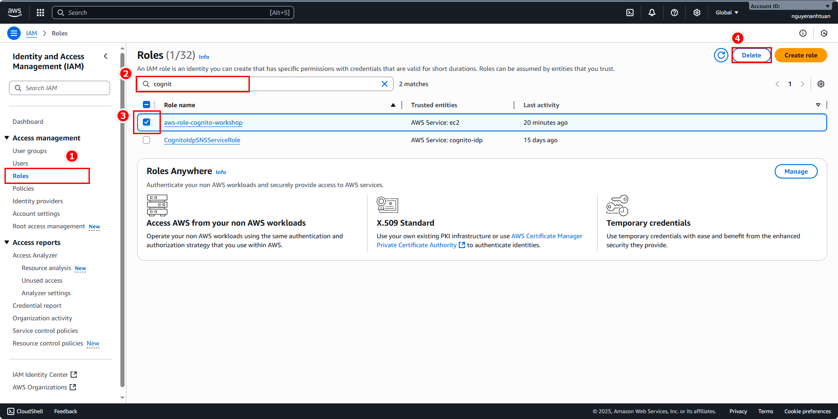The height and width of the screenshot is (419, 838).
Task: Clear the cognit search filter
Action: pos(385,84)
